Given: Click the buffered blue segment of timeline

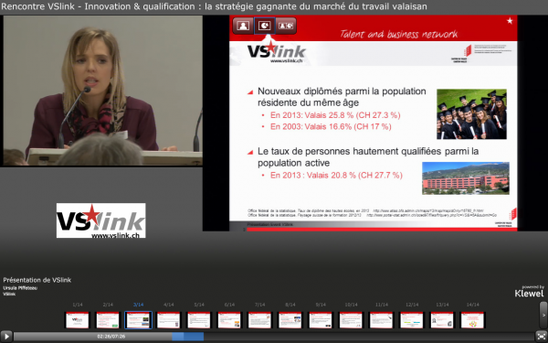Looking at the screenshot, I should (x=187, y=337).
